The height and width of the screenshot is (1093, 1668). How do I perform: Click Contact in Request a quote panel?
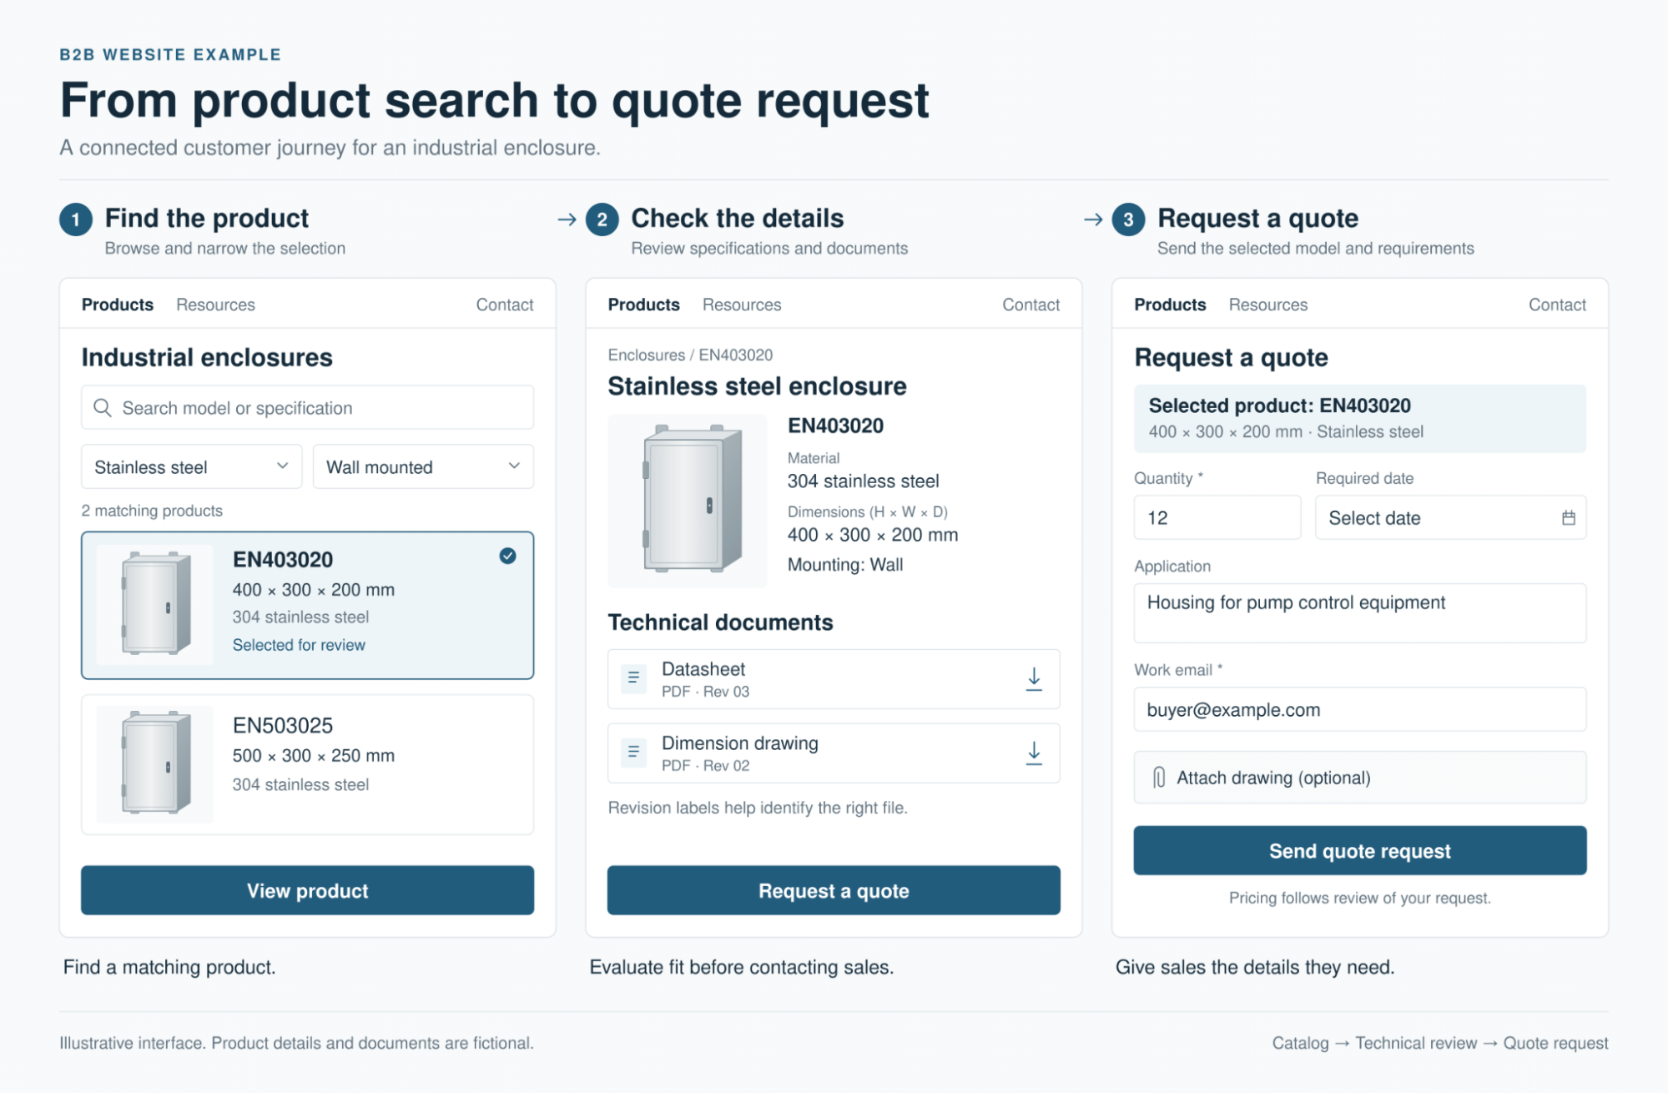pyautogui.click(x=1557, y=305)
